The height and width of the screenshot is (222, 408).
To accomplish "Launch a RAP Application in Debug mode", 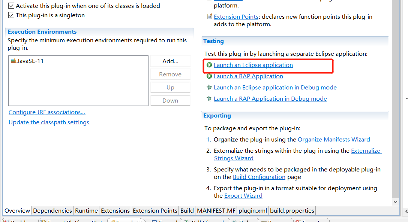I will pyautogui.click(x=270, y=99).
